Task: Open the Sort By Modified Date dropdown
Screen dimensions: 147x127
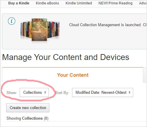Action: [x=103, y=92]
